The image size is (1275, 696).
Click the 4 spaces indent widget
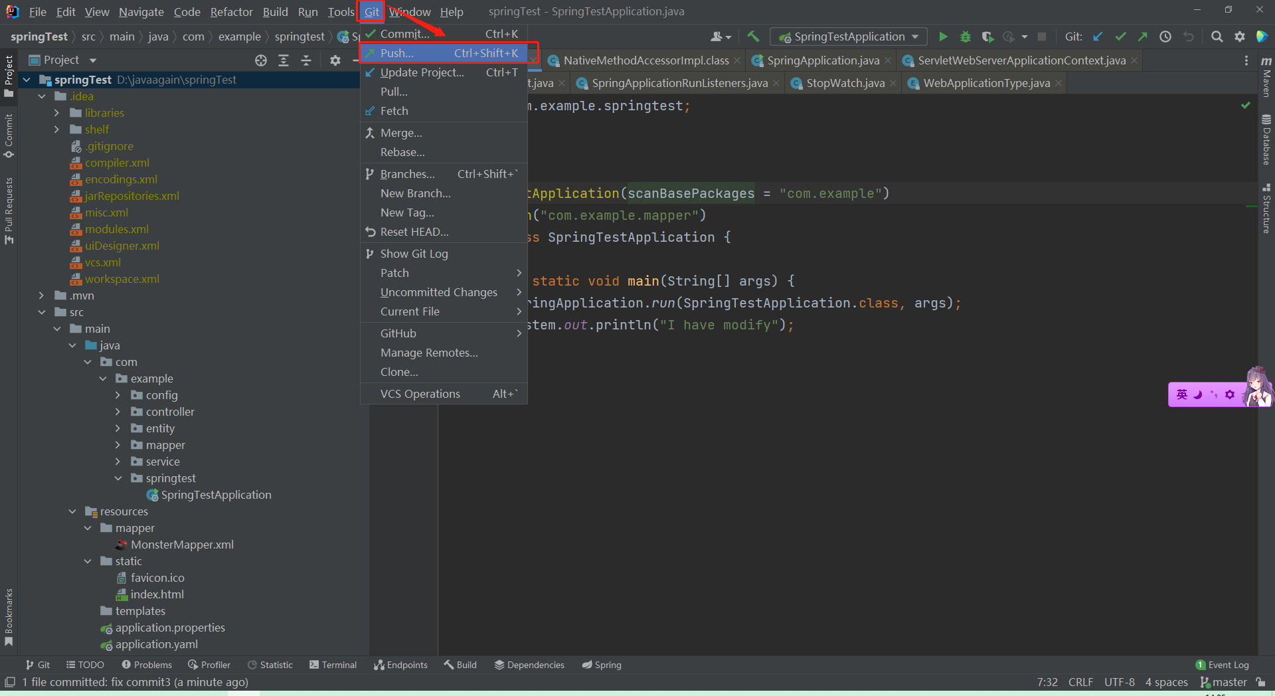click(x=1166, y=682)
